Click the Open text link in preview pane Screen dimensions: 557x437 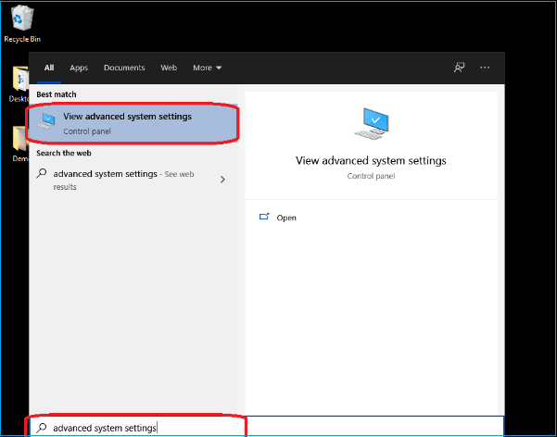coord(286,218)
